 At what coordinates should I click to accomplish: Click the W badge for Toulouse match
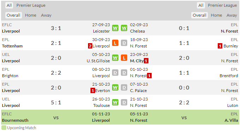(115, 102)
